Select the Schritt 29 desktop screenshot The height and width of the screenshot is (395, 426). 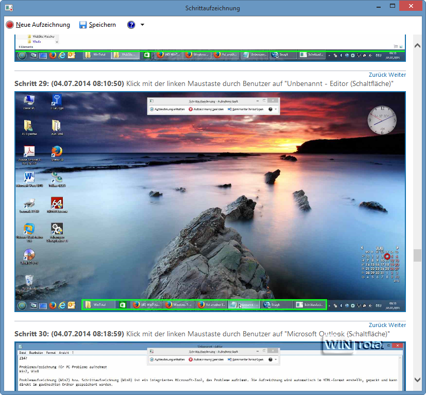pyautogui.click(x=210, y=201)
